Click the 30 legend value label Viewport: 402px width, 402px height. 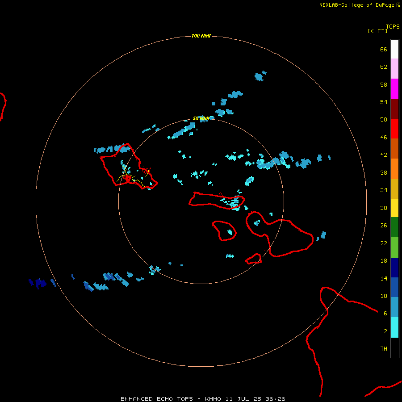(x=384, y=208)
